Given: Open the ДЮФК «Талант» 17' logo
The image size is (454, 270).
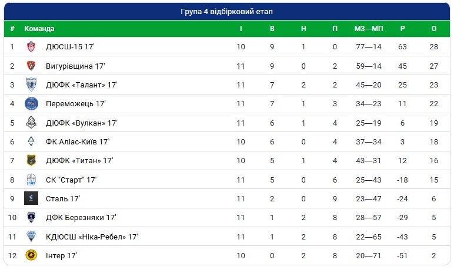Looking at the screenshot, I should [x=31, y=85].
